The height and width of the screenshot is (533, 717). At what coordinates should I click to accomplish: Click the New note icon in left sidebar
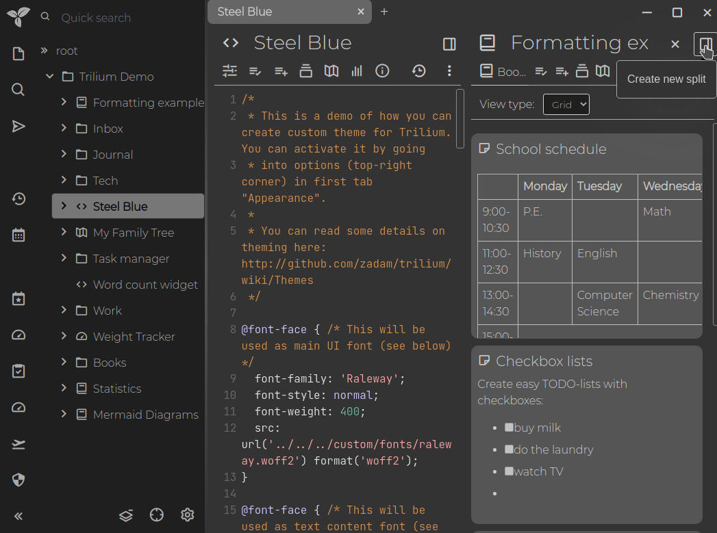coord(18,54)
